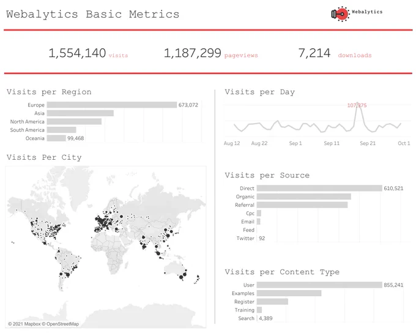
Task: Select the Examples content type bar
Action: pos(289,293)
